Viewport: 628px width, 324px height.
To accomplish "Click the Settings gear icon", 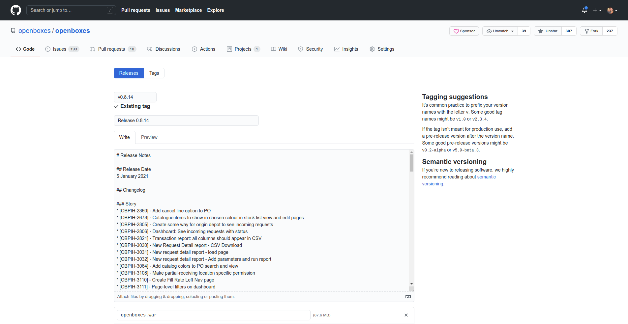I will click(372, 49).
